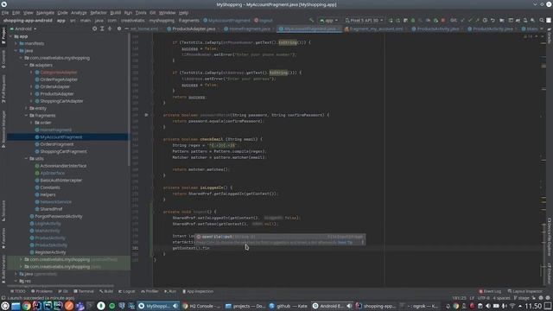Open the application launcher in taskbar
This screenshot has width=553, height=311.
4,306
